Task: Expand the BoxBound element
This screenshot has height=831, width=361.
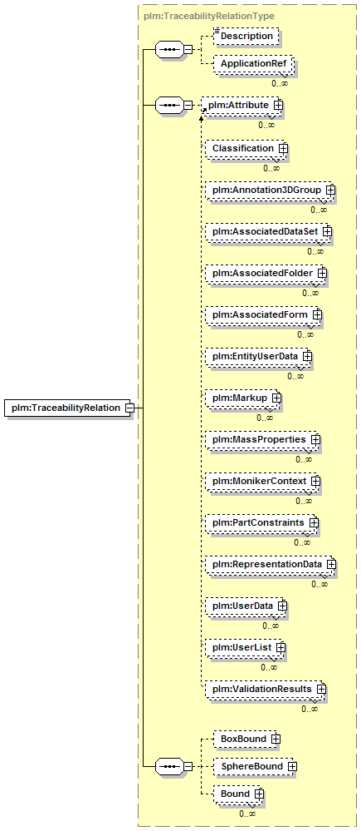Action: [276, 738]
